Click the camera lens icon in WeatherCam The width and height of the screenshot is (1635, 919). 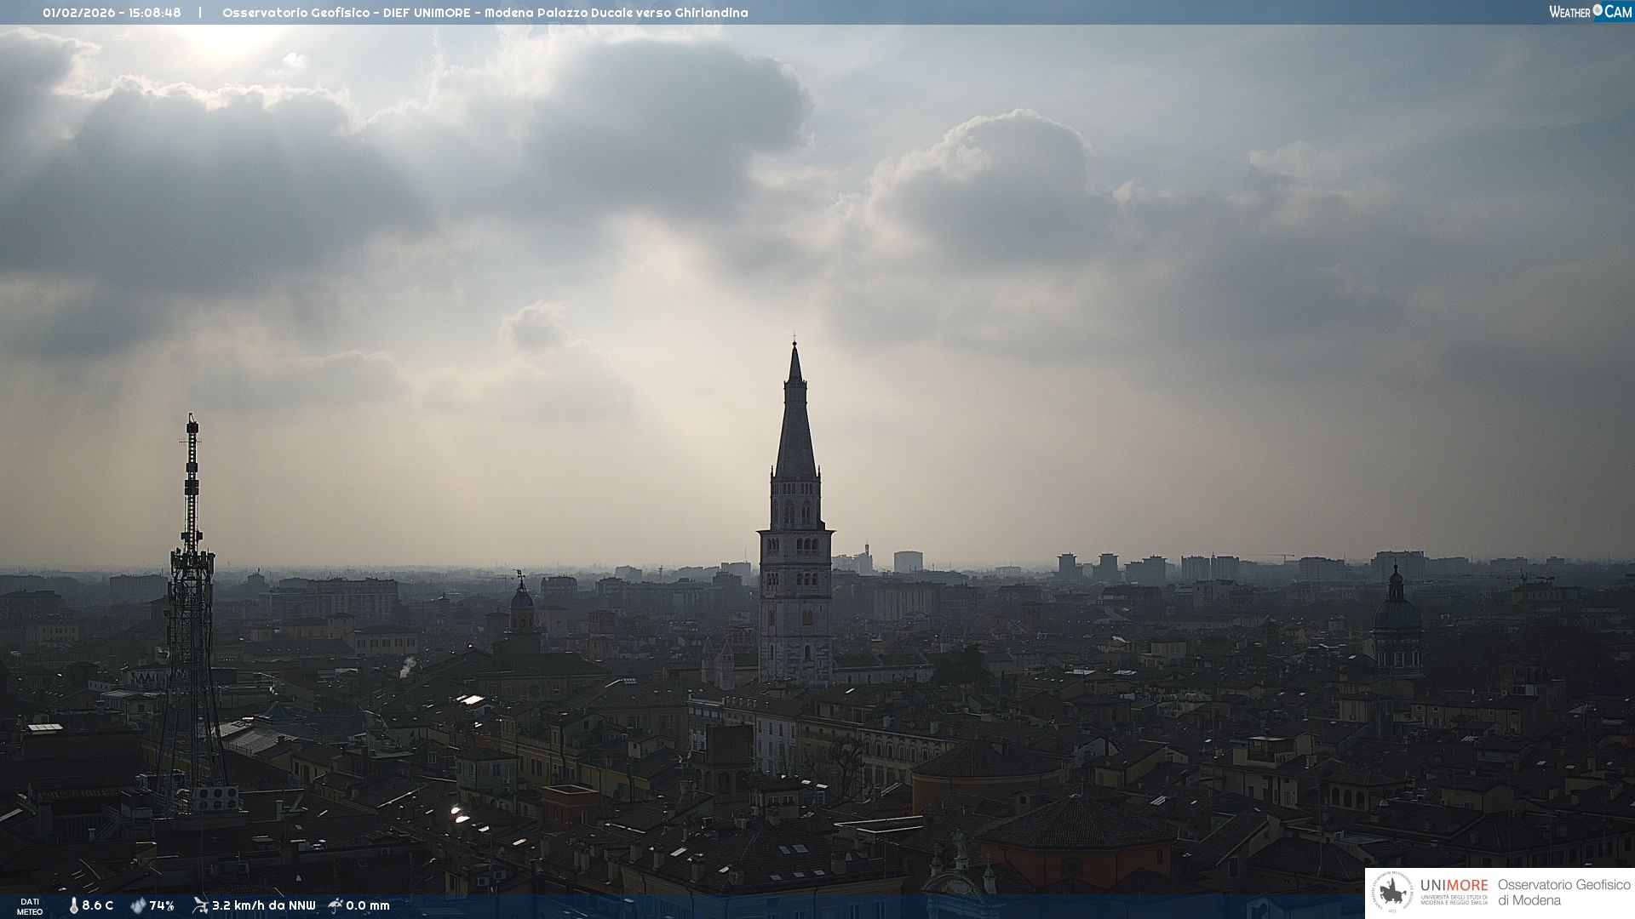pos(1598,10)
